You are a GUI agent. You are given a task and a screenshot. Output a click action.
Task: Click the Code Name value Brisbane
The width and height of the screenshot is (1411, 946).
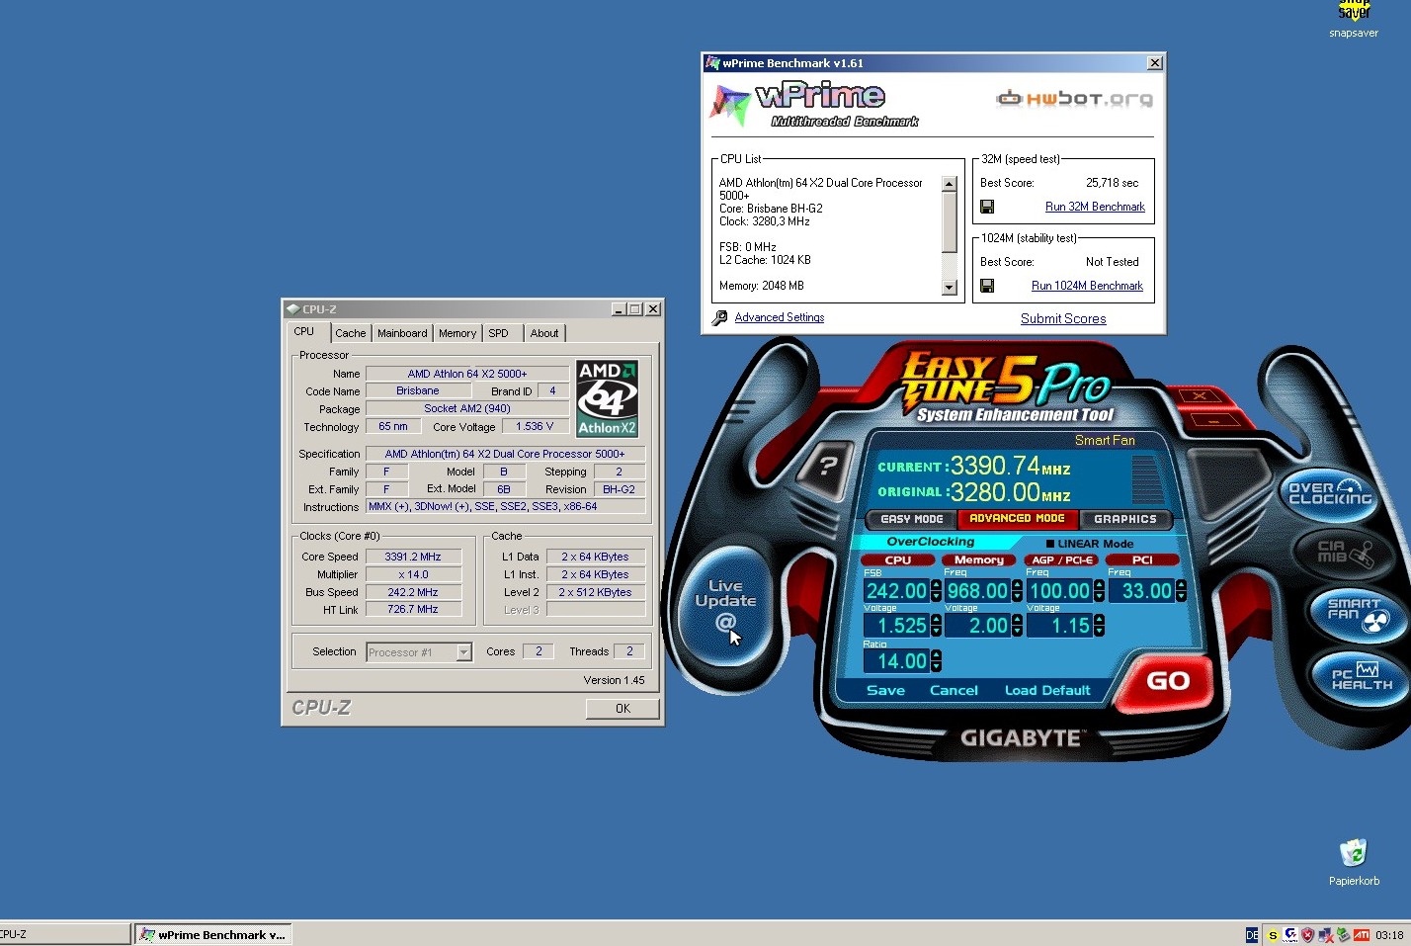(418, 391)
